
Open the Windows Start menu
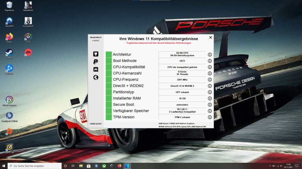pyautogui.click(x=4, y=165)
